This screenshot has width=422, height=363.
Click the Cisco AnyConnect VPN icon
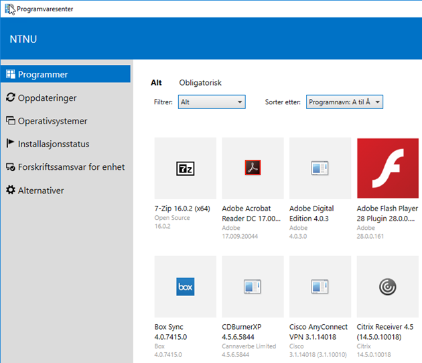point(320,286)
